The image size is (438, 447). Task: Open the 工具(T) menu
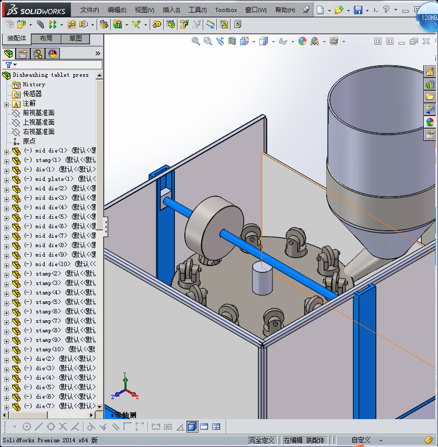197,10
